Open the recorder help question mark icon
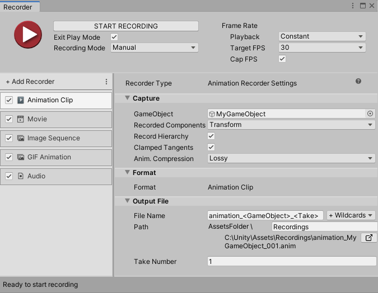 tap(358, 81)
